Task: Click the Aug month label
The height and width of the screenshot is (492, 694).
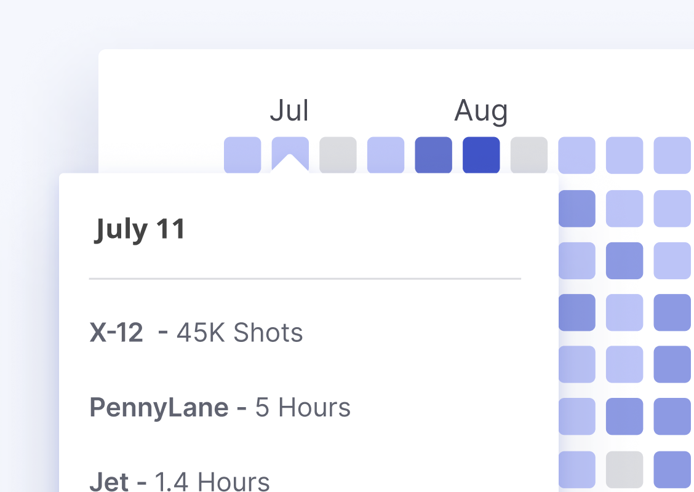Action: 481,111
